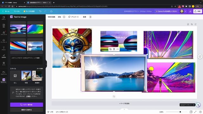Open the Draw tool in the sidebar

[x=4, y=56]
